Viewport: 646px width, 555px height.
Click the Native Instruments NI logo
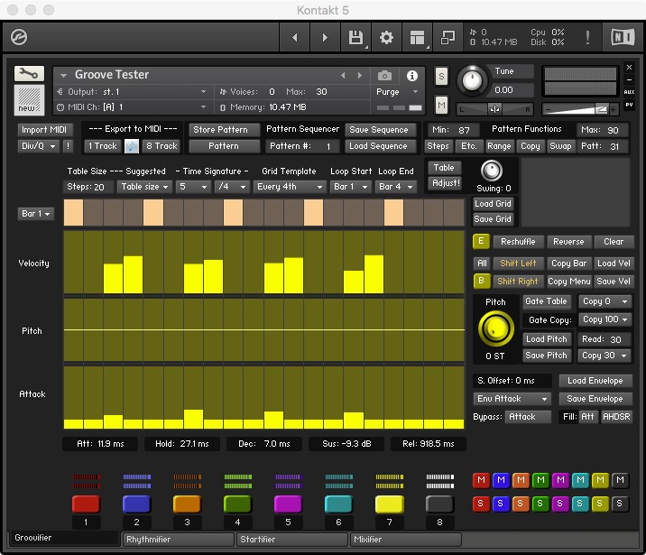pyautogui.click(x=623, y=38)
